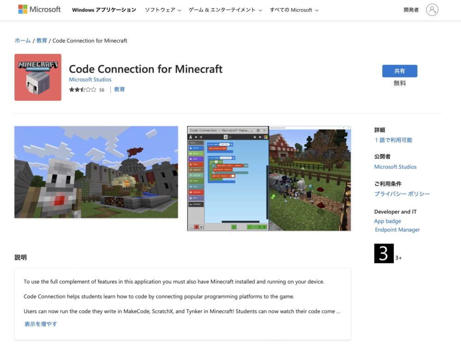Open the account profile icon
This screenshot has width=461, height=346.
point(432,10)
